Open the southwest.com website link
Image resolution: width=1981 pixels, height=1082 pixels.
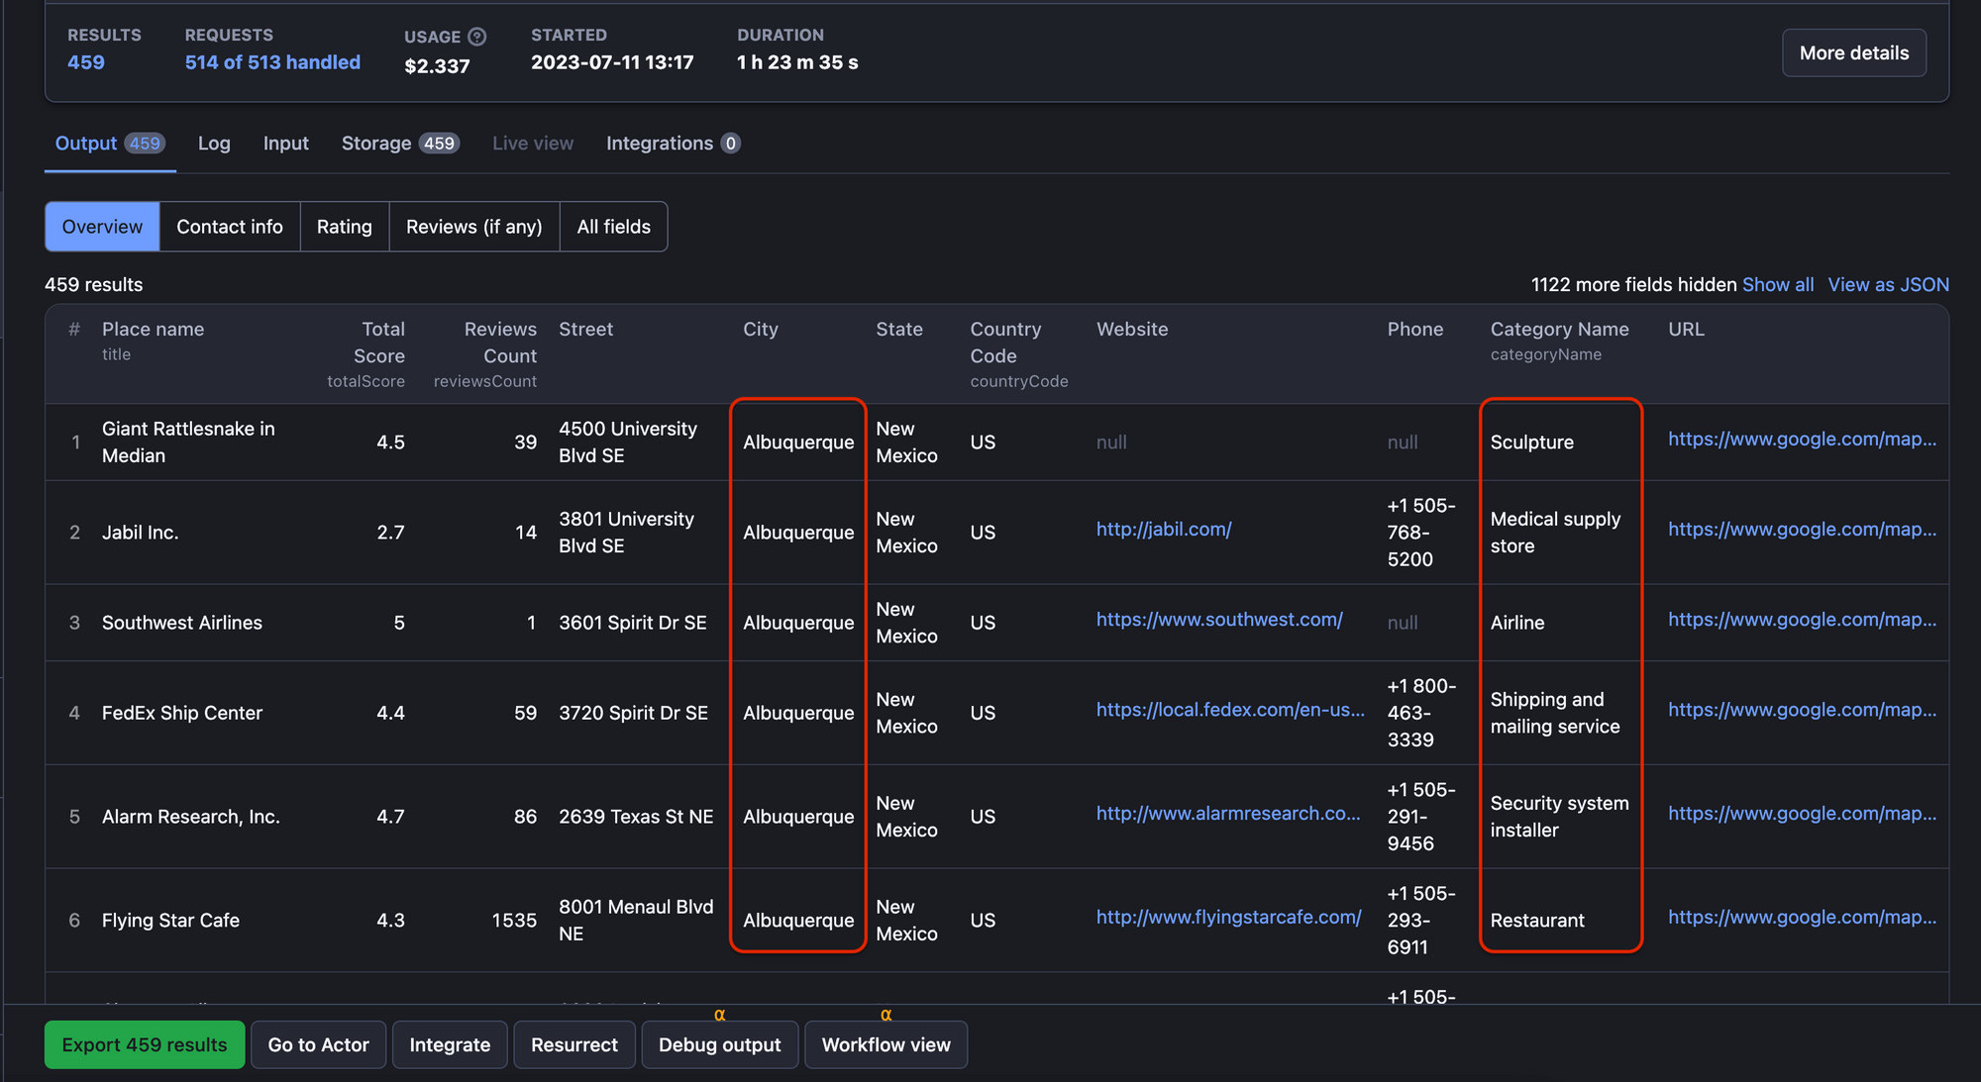[1219, 620]
